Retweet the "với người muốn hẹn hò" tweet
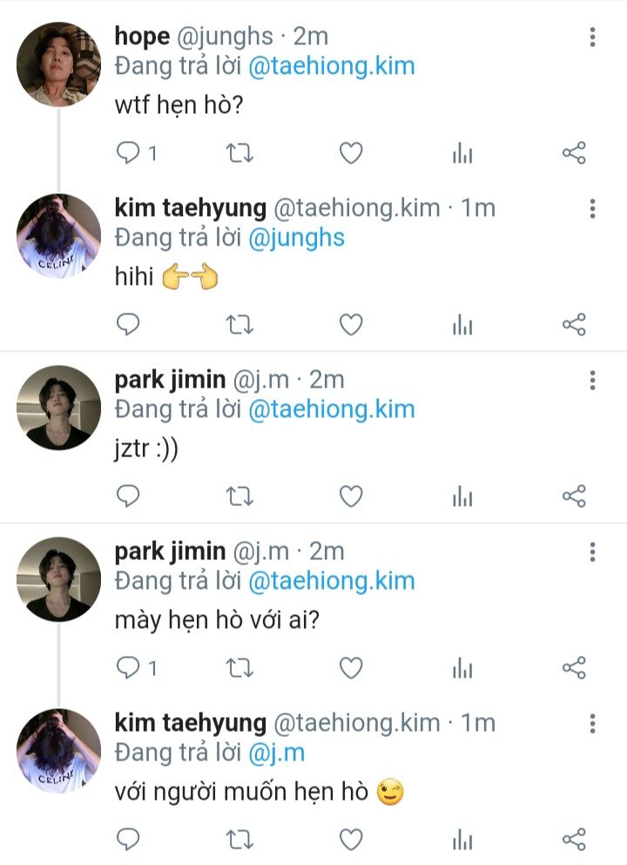The image size is (627, 865). 239,839
